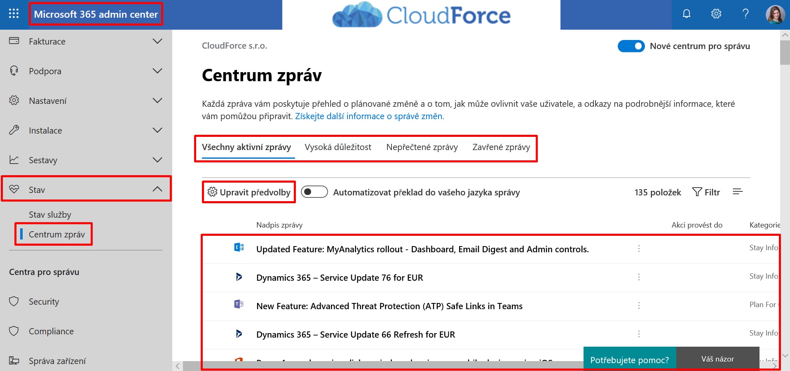The image size is (790, 371).
Task: Open the app launcher waffle icon
Action: tap(14, 14)
